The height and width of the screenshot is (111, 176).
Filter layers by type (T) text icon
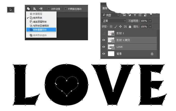(x=135, y=15)
